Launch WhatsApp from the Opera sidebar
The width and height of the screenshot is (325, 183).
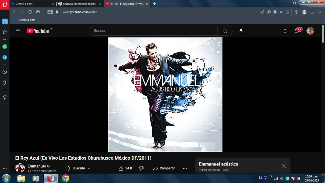click(x=5, y=47)
